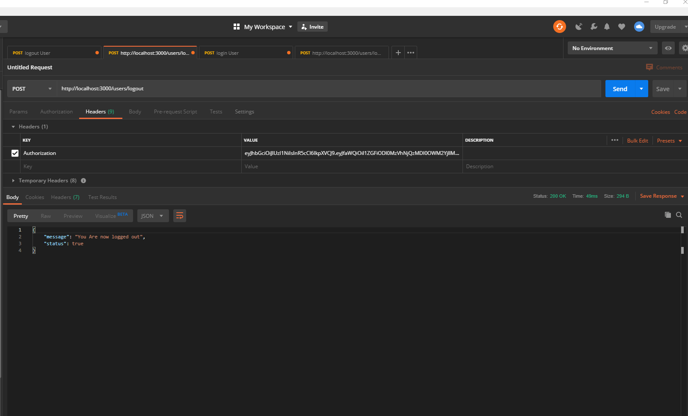
Task: Open the JSON response format dropdown
Action: [153, 216]
